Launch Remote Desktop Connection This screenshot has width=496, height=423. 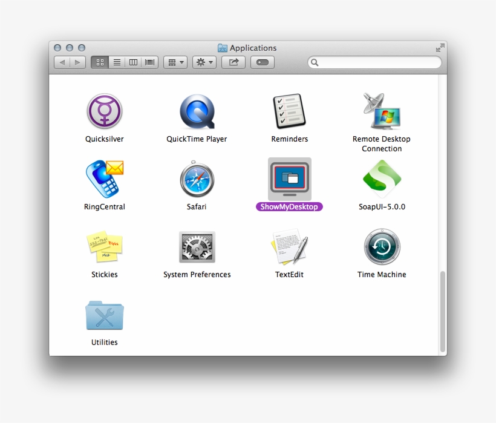click(x=381, y=111)
